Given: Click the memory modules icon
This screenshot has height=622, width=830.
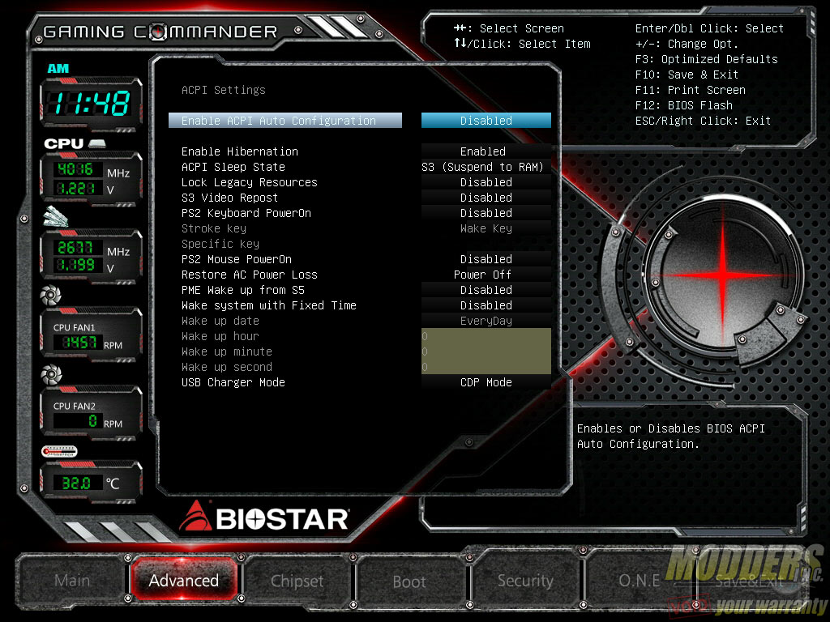Looking at the screenshot, I should (x=56, y=216).
